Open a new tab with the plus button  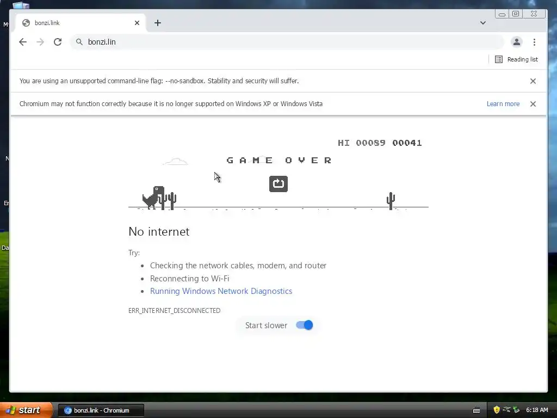click(x=158, y=23)
